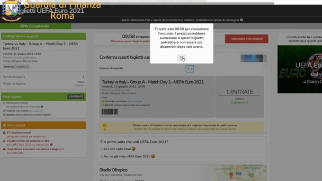Click ticket card thumbs-up icon for 'Biglietti cartacei'
The width and height of the screenshot is (322, 181).
coord(103,105)
